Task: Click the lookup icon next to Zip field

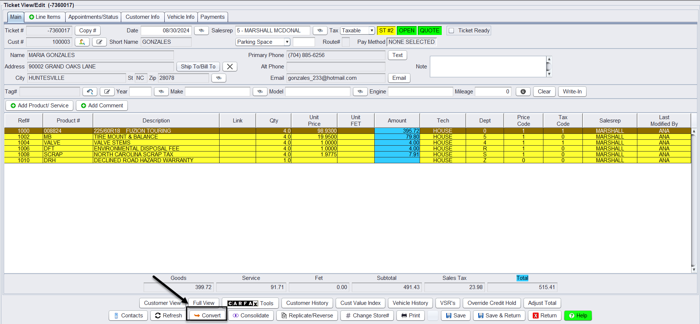Action: (x=218, y=78)
